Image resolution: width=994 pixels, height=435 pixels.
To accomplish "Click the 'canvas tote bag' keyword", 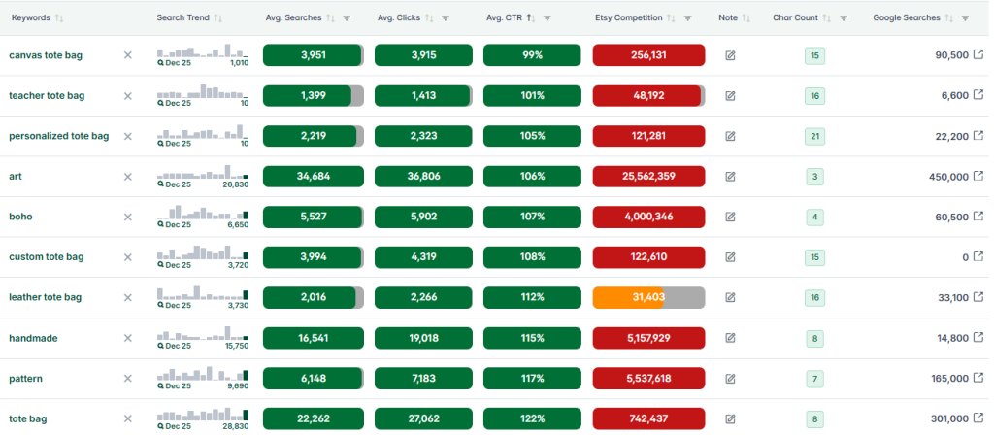I will [46, 55].
